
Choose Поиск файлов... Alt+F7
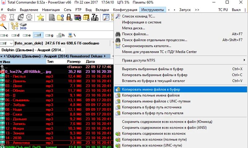[180, 34]
